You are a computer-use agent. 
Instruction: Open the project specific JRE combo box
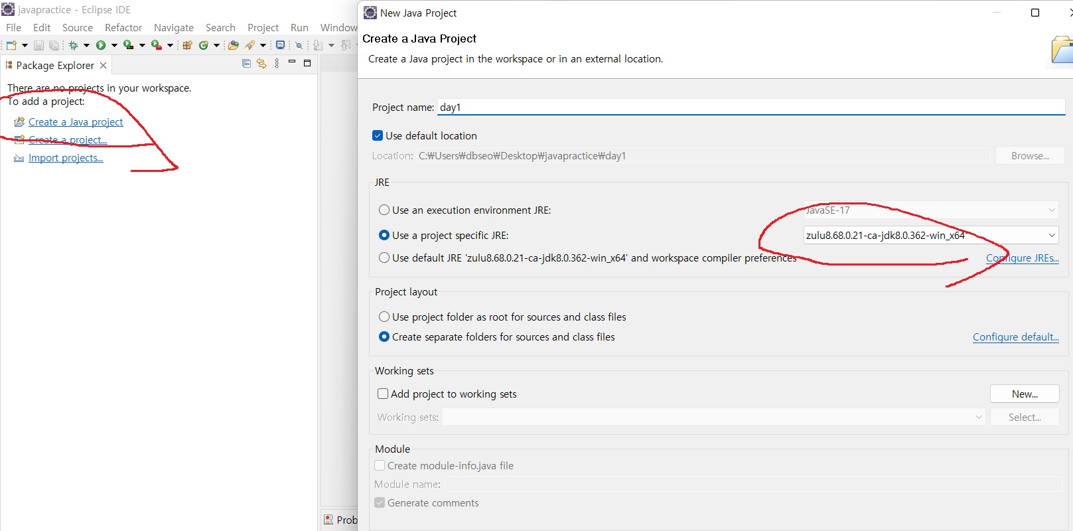(930, 235)
